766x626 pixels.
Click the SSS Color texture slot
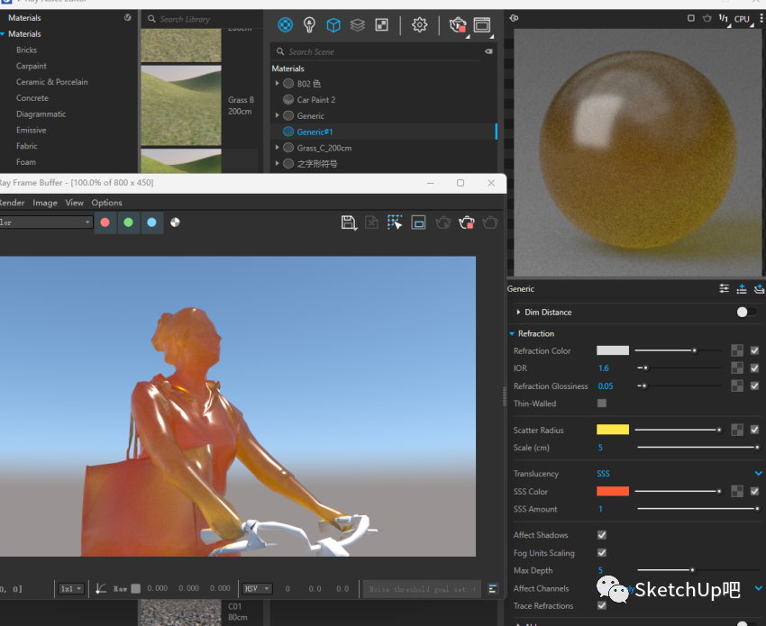737,491
